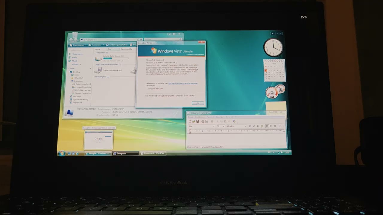Viewport: 383px width, 215px height.
Task: Switch to Dokument - WordPad taskbar button
Action: (153, 153)
